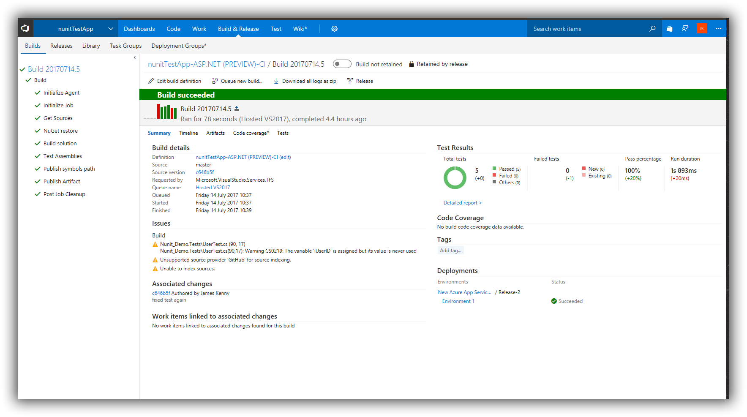Viewport: 747px width, 417px height.
Task: Click the search magnifier icon
Action: coord(652,29)
